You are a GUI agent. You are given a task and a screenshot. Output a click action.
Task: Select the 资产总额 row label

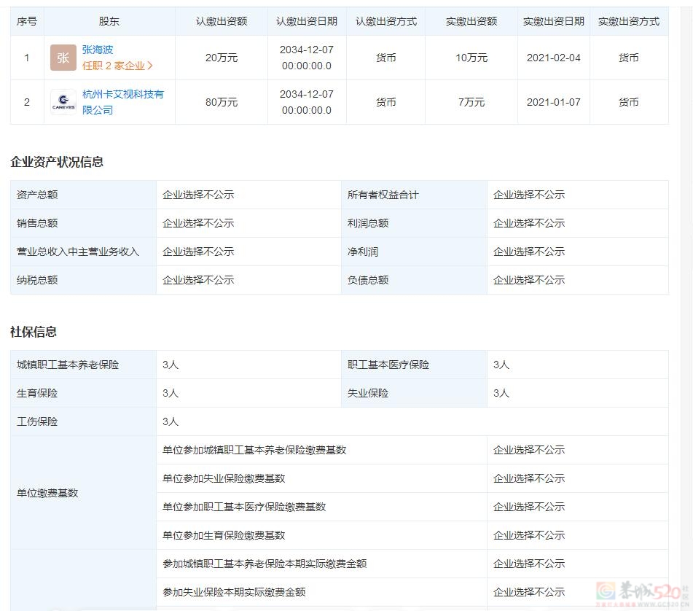[37, 195]
